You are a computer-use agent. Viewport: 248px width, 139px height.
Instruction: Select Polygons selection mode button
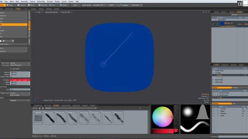point(21,5)
